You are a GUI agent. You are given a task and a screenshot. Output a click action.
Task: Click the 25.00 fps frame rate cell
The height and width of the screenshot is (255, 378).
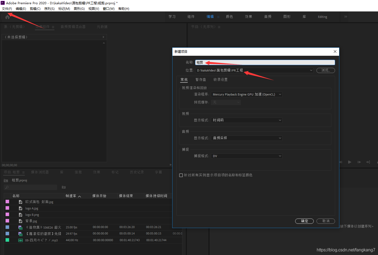(71, 228)
